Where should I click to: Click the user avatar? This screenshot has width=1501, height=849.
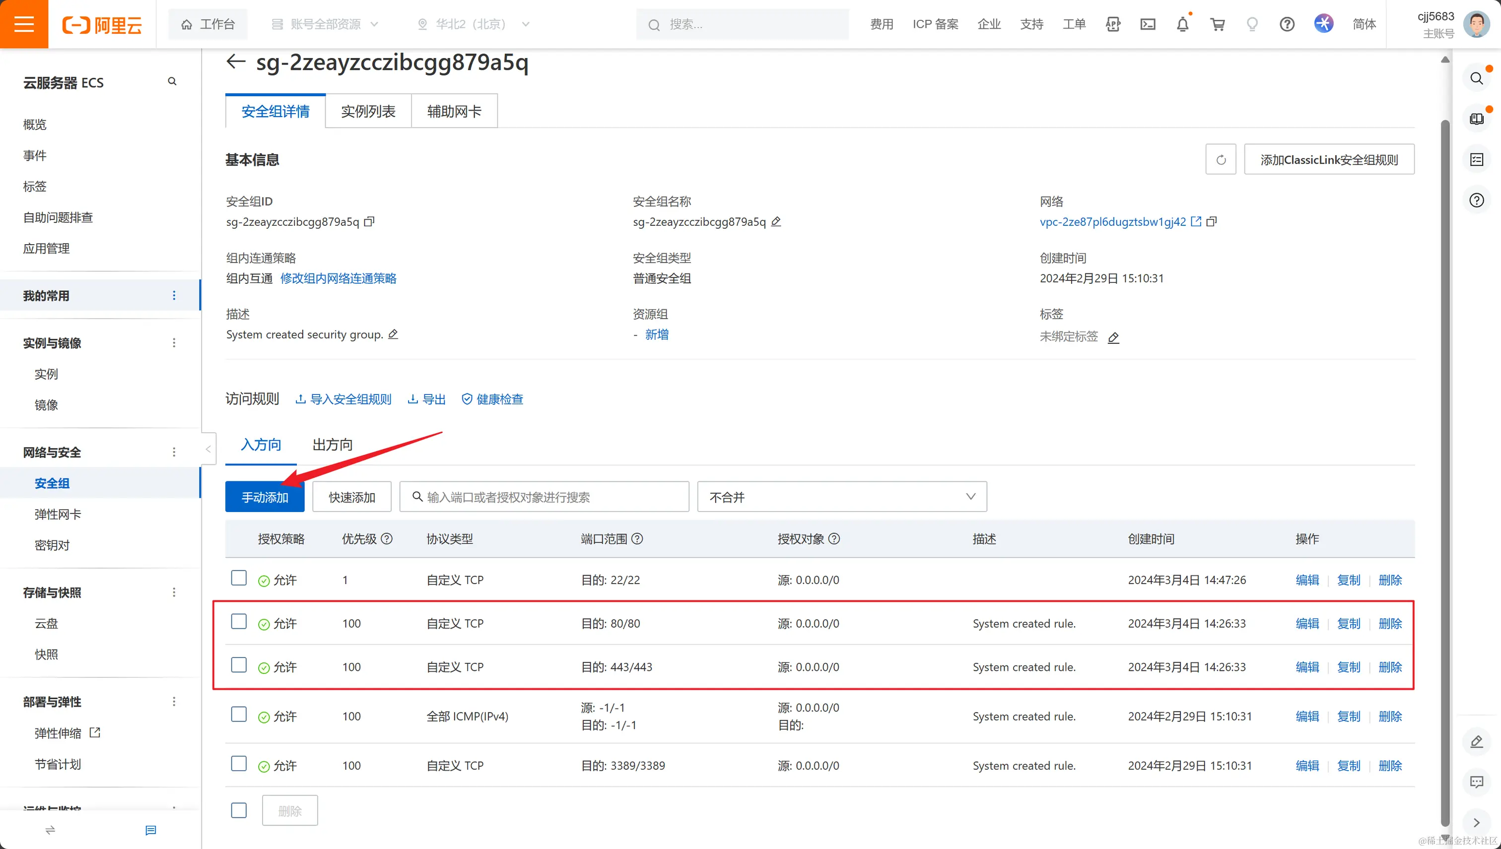[x=1477, y=24]
